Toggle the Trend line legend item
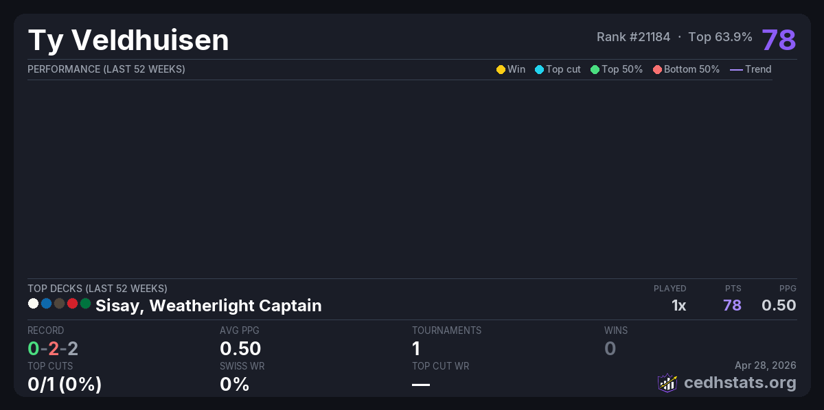The width and height of the screenshot is (824, 410). pyautogui.click(x=736, y=69)
